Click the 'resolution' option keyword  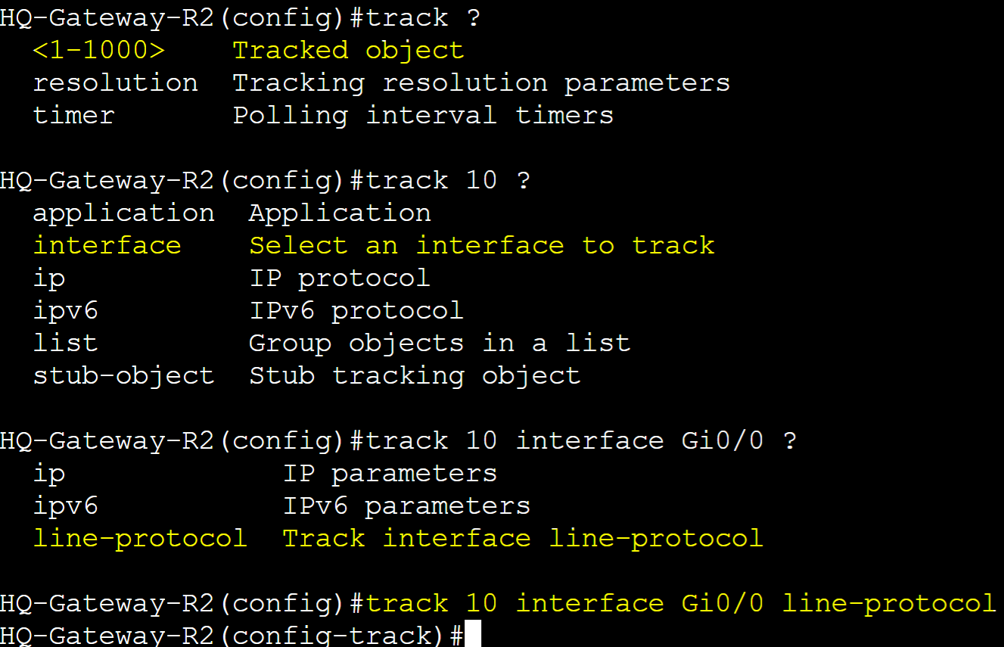click(x=116, y=82)
